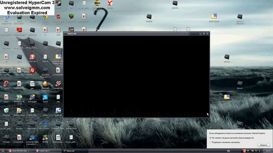Click the EN language indicator in taskbar
The width and height of the screenshot is (273, 153).
229,151
